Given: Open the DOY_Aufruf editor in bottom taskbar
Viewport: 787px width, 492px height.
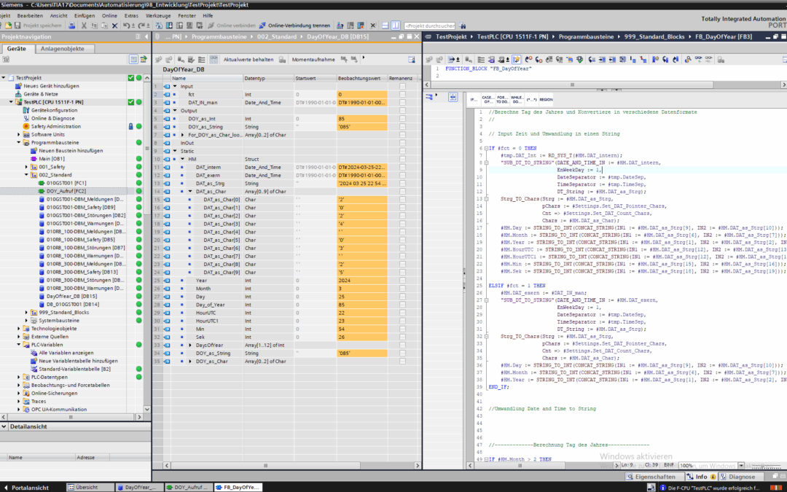Looking at the screenshot, I should pyautogui.click(x=188, y=488).
